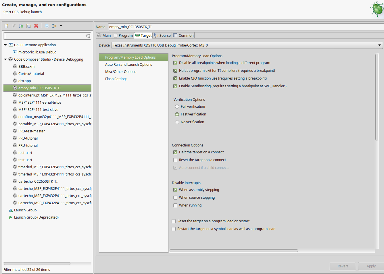Click the gpiointerrupt_MSP_EXP432P4111 configuration icon
Screen dimensions: 384x274
pyautogui.click(x=15, y=95)
